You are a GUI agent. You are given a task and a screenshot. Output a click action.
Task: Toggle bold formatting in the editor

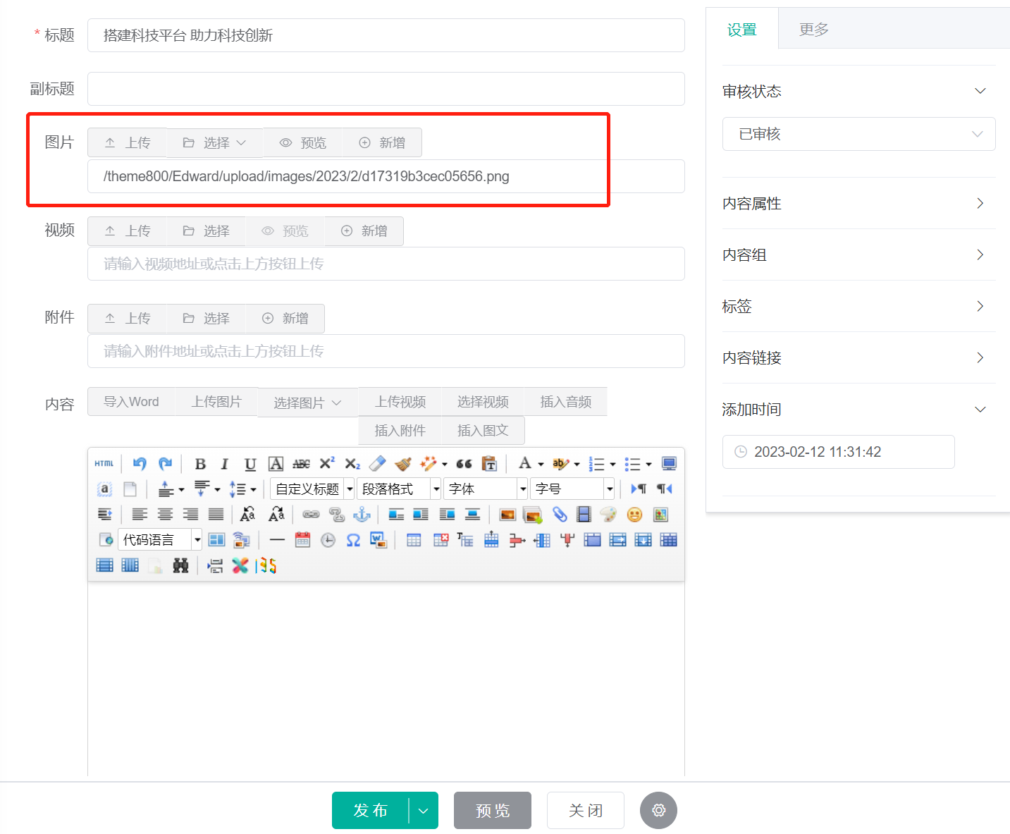(x=200, y=464)
